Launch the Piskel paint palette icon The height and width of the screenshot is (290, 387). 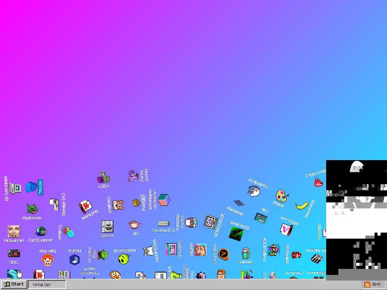(282, 196)
